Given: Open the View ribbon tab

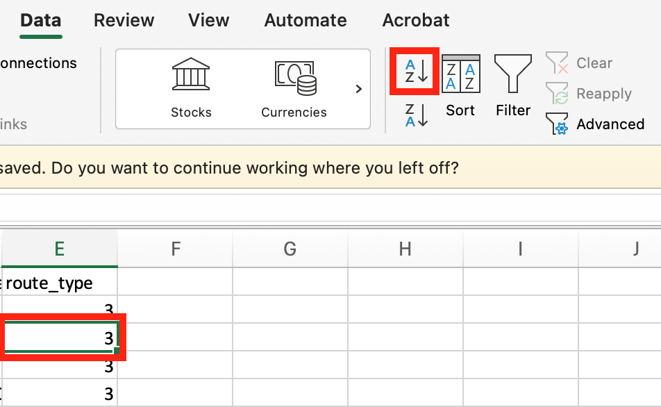Looking at the screenshot, I should point(208,20).
